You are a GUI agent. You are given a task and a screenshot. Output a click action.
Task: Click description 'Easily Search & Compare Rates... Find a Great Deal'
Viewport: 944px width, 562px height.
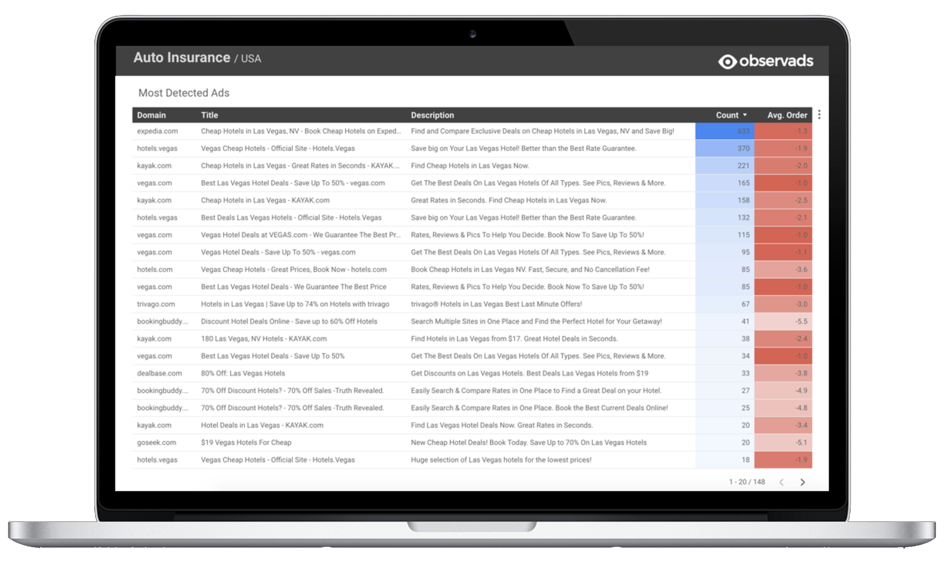pos(536,391)
